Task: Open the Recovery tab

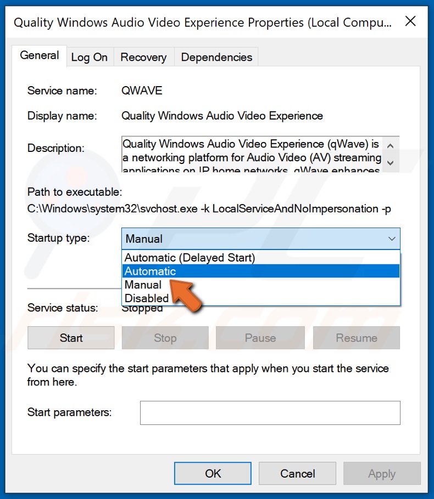Action: click(x=143, y=57)
